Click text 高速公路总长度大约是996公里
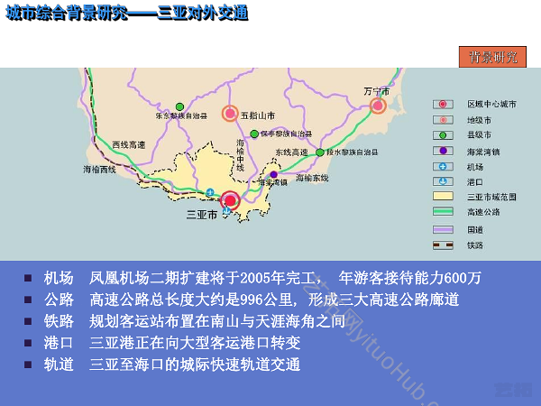This screenshot has width=541, height=406. 191,300
